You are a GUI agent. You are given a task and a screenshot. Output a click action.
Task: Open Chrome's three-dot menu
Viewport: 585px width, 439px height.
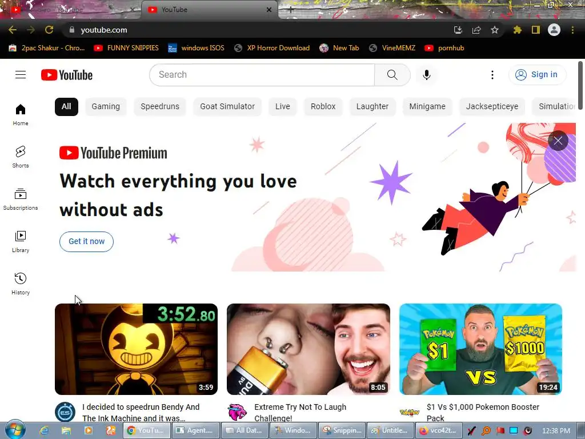(572, 30)
